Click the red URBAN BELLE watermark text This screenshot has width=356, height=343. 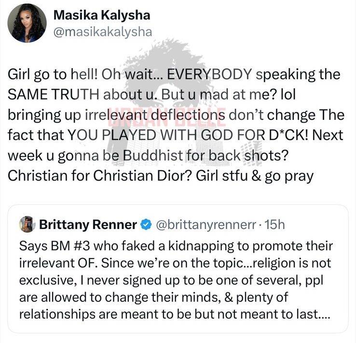pos(167,116)
